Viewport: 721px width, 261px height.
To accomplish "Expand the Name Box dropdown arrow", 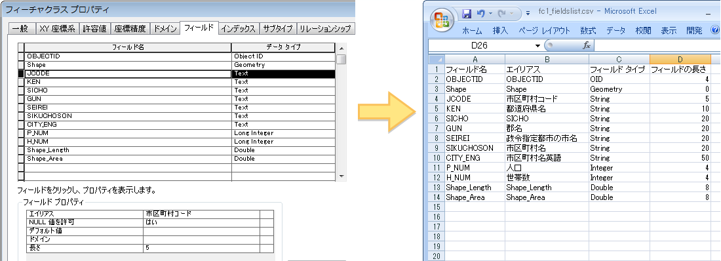I will (537, 45).
